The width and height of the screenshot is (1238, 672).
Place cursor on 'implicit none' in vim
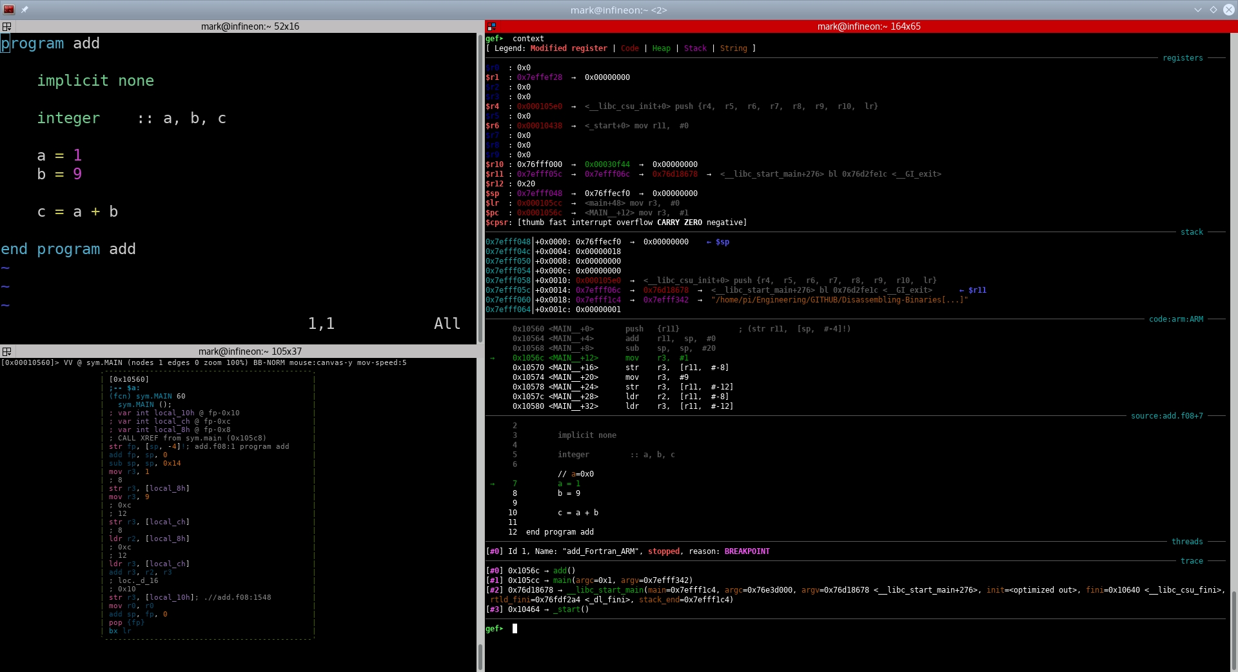[95, 81]
